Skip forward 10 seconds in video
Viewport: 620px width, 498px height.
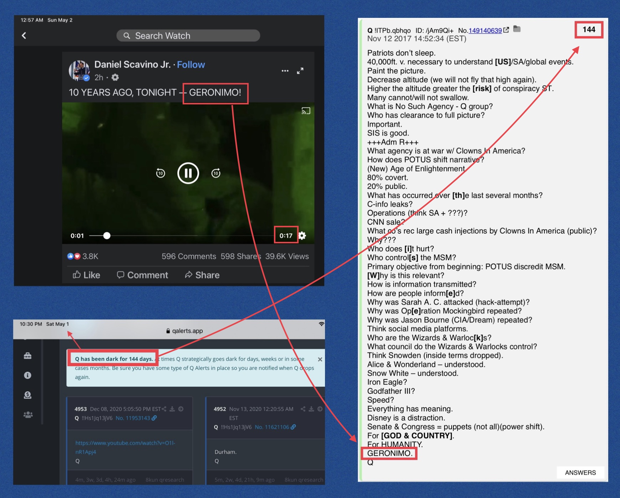point(216,173)
